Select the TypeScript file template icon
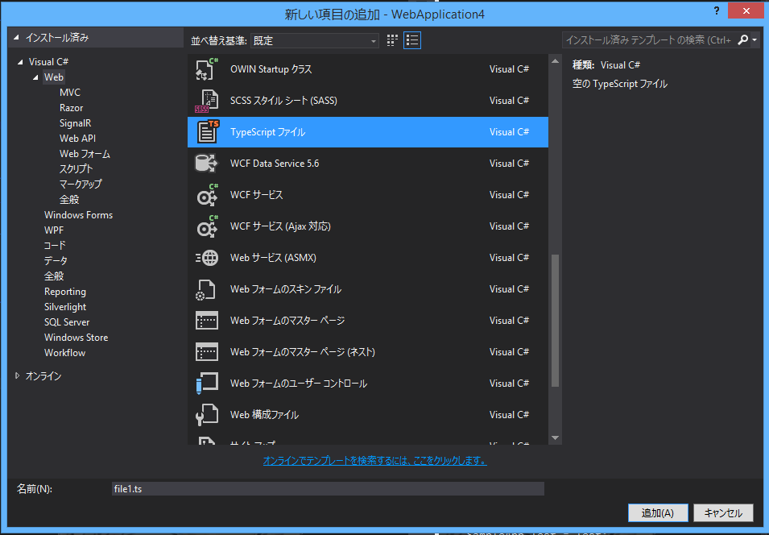 [x=208, y=131]
